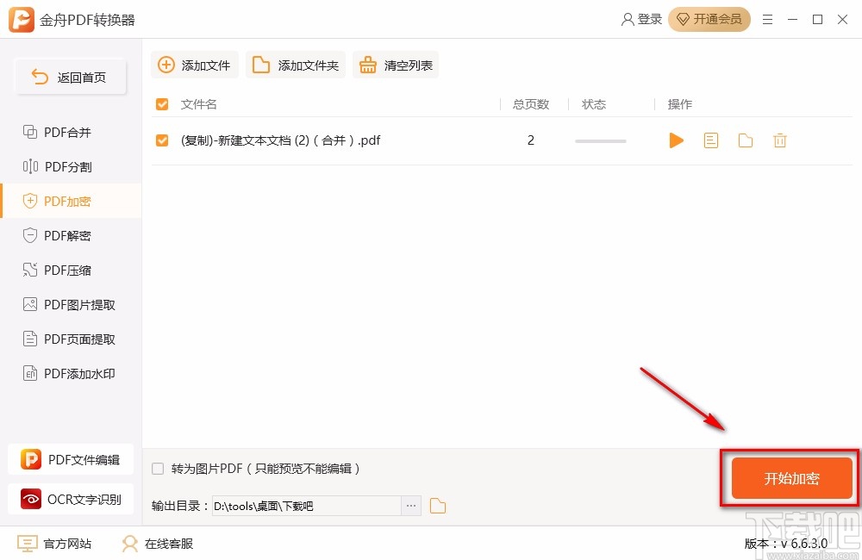This screenshot has width=862, height=560.
Task: Open the output directory browse button
Action: (x=411, y=506)
